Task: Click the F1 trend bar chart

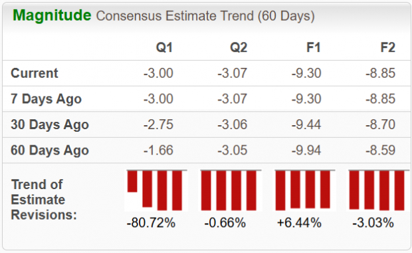Action: (305, 190)
